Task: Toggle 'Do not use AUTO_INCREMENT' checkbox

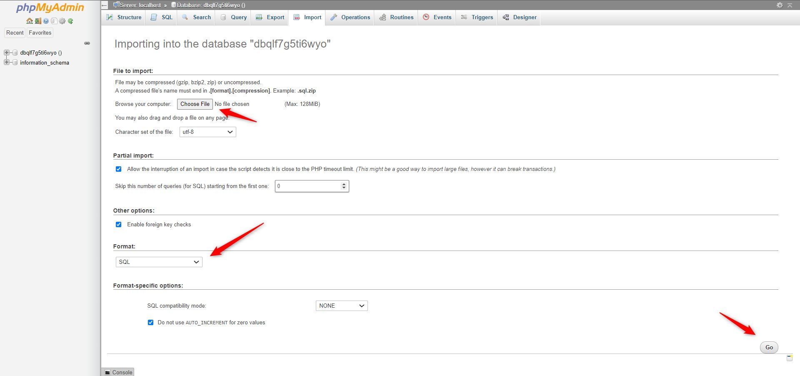Action: click(x=150, y=323)
